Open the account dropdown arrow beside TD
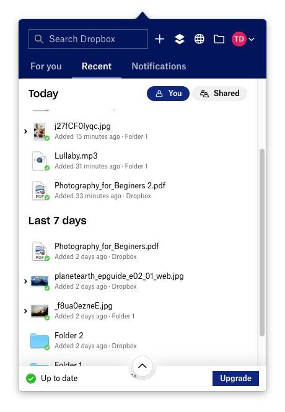The width and height of the screenshot is (285, 412). (x=252, y=39)
